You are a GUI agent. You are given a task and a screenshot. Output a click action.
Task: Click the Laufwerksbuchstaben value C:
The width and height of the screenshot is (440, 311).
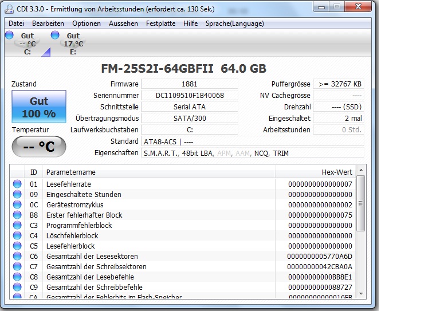tap(190, 130)
